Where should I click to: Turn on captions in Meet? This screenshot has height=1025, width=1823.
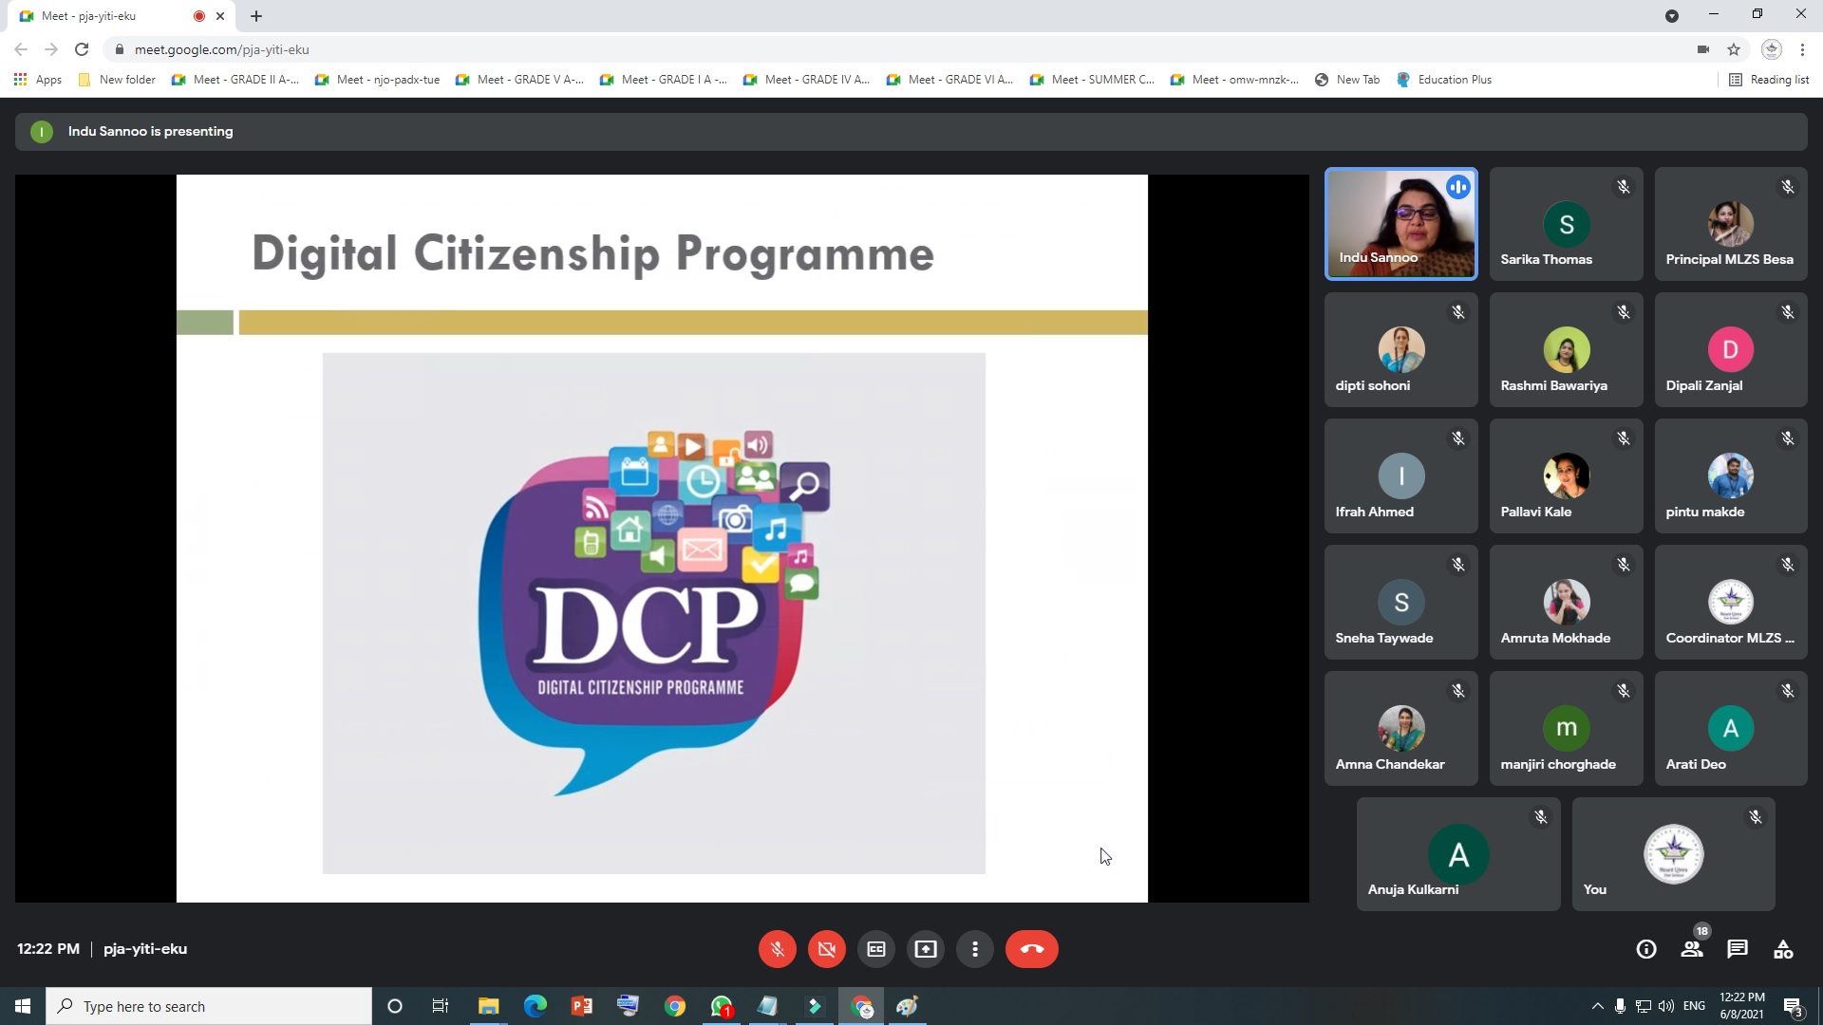click(x=875, y=949)
